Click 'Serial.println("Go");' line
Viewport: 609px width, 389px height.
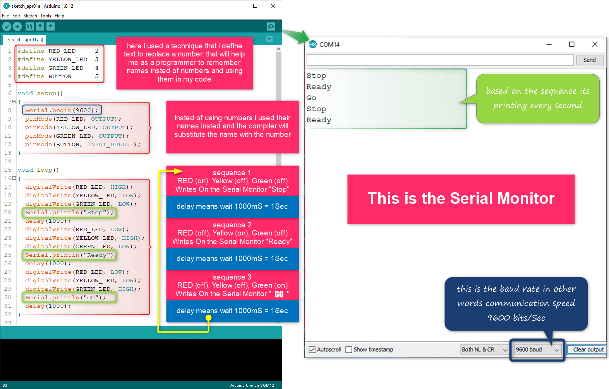pos(65,297)
